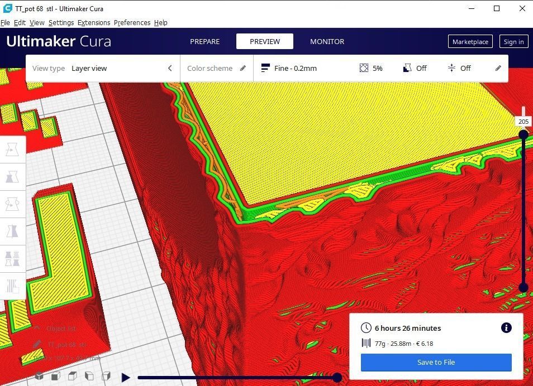
Task: Click Save to File button
Action: [x=436, y=362]
